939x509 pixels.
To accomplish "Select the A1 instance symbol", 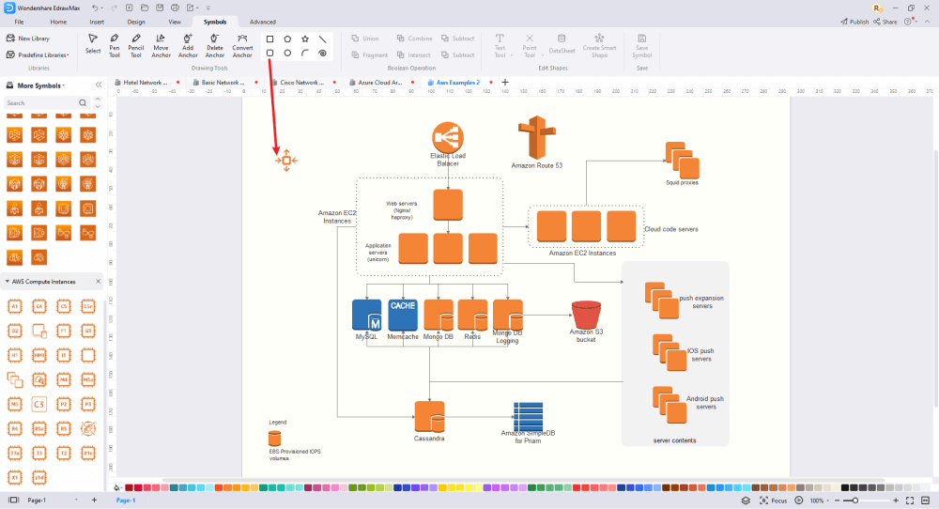I will [x=15, y=306].
